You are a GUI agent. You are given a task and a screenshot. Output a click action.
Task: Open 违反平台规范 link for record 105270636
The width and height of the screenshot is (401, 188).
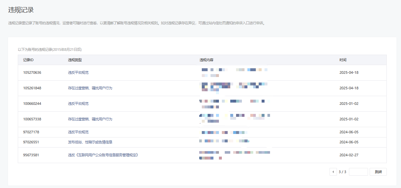click(78, 72)
